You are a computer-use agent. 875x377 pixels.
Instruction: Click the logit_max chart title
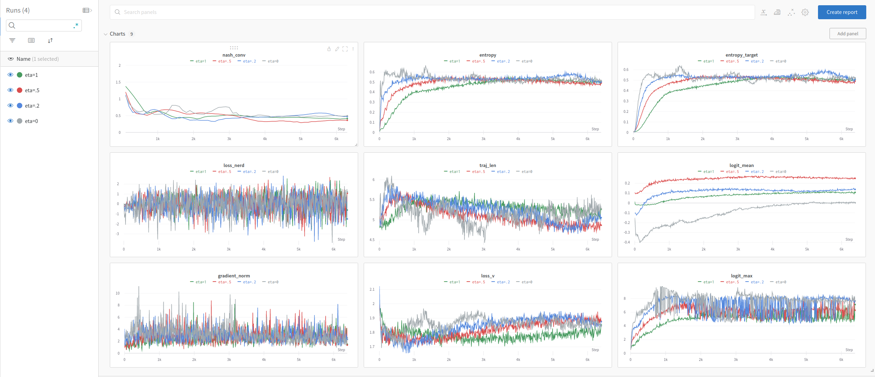tap(742, 276)
